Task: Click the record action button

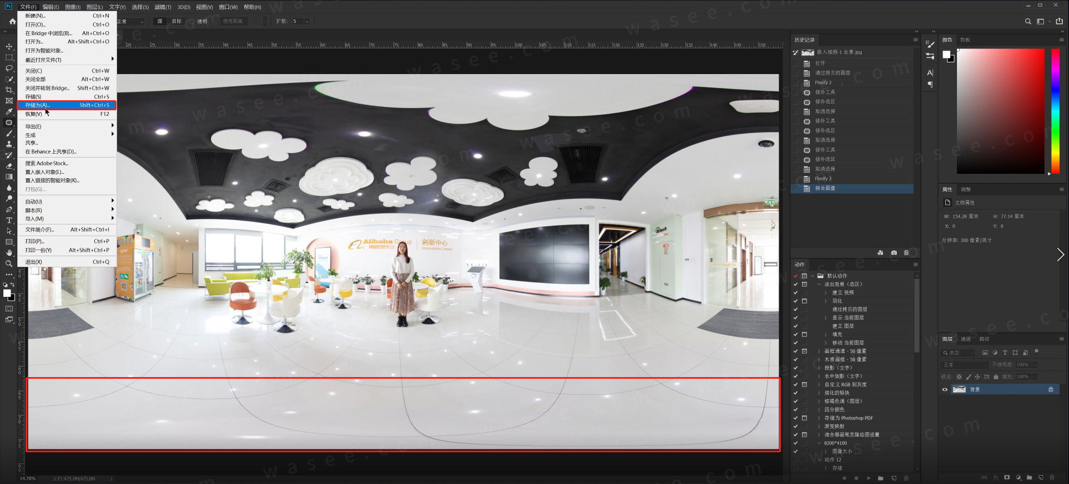Action: 856,478
